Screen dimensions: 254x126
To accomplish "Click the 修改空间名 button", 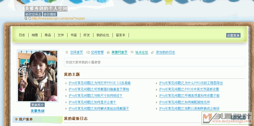I will (33, 14).
